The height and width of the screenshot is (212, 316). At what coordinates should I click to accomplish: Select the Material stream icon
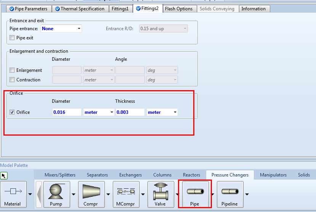[13, 194]
